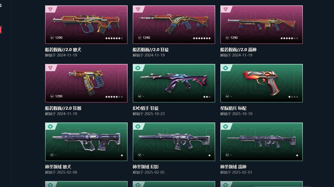Select the 星际猎兵 标配 pistol thumbnail
Screen dimensions: 334x187
pyautogui.click(x=262, y=83)
